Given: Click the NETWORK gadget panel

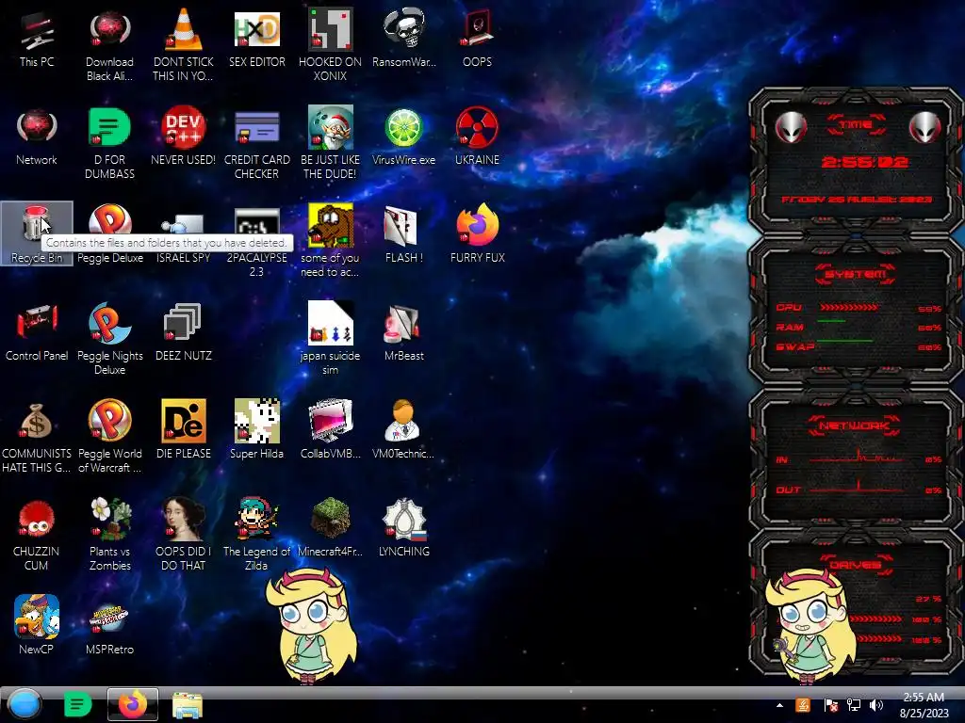Looking at the screenshot, I should pos(856,458).
